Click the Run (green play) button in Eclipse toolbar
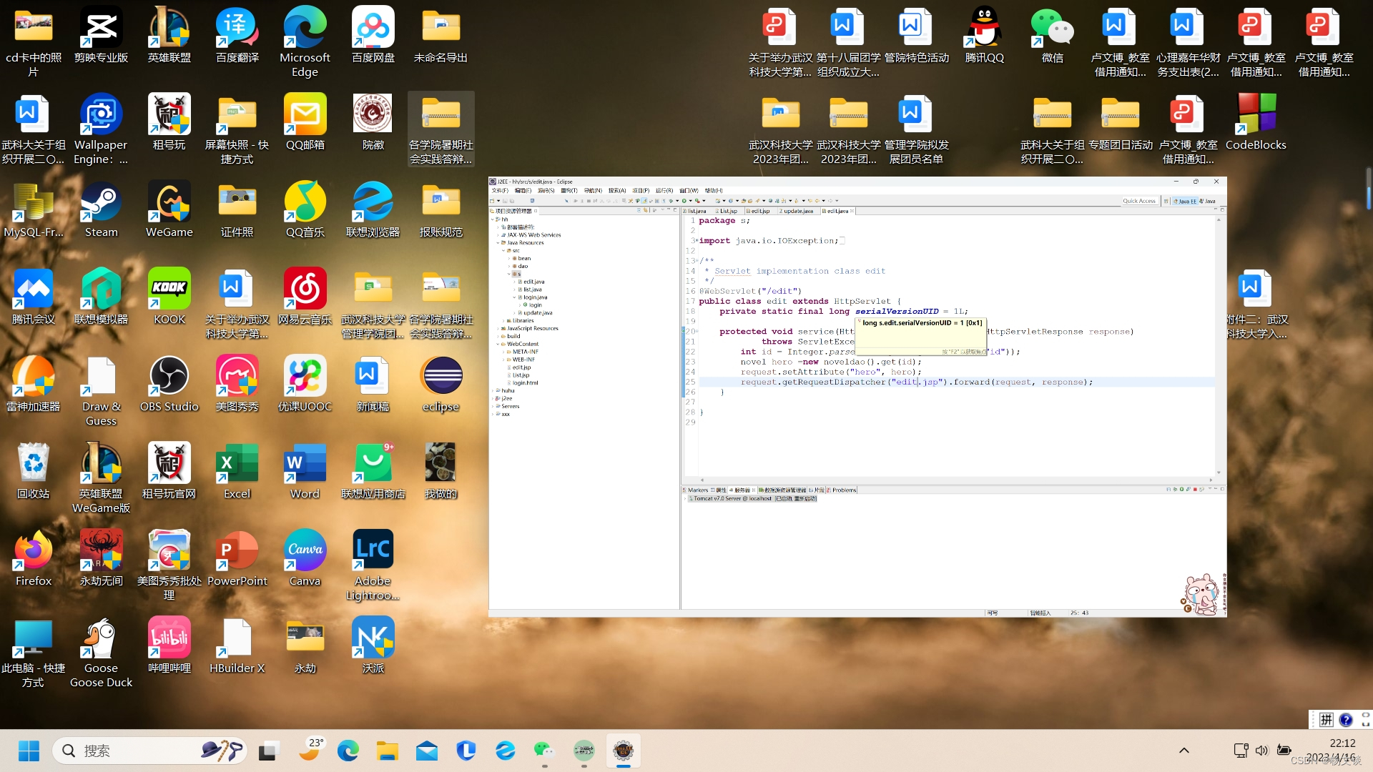 tap(684, 201)
